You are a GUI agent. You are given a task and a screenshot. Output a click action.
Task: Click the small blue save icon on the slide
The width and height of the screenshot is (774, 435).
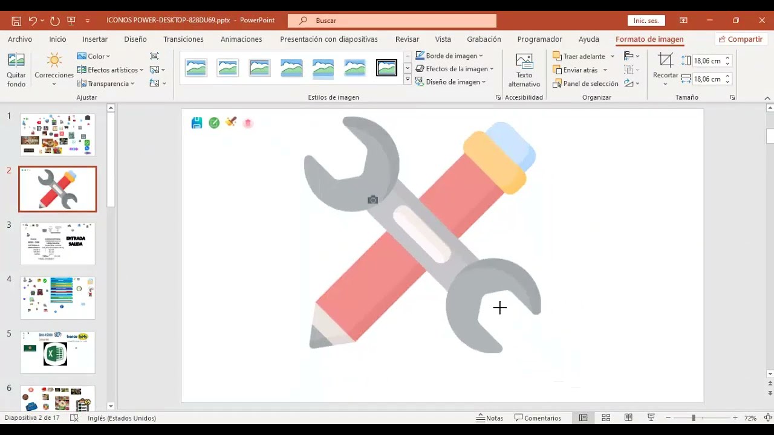coord(197,123)
